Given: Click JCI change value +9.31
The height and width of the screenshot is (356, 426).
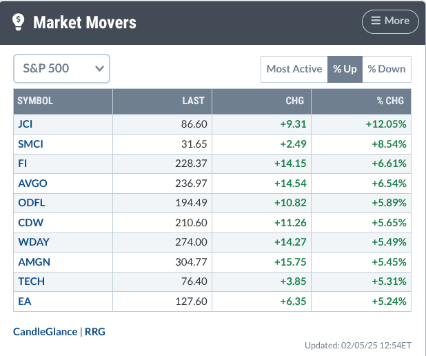Looking at the screenshot, I should coord(293,124).
